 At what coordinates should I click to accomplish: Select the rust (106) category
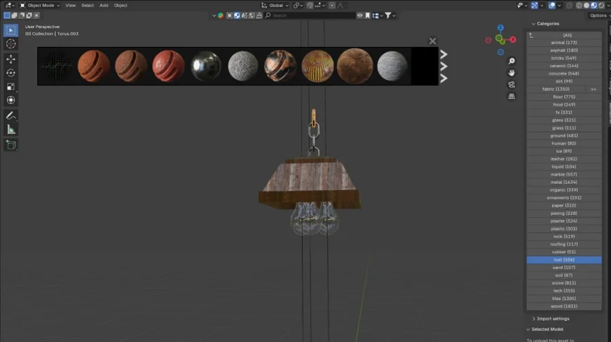[564, 260]
